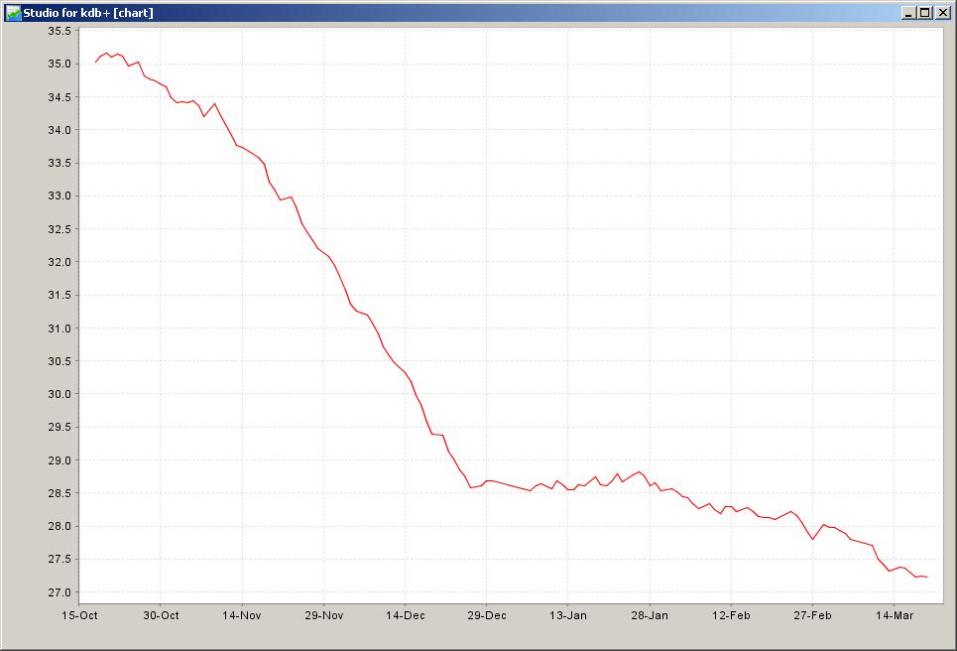The height and width of the screenshot is (651, 957).
Task: Click the 28.0 y-axis label
Action: pos(60,526)
